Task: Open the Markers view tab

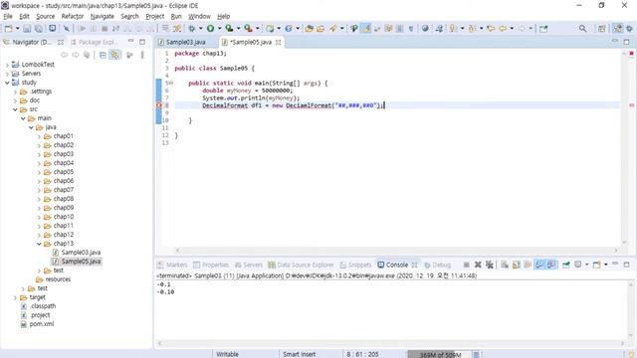Action: pos(172,265)
